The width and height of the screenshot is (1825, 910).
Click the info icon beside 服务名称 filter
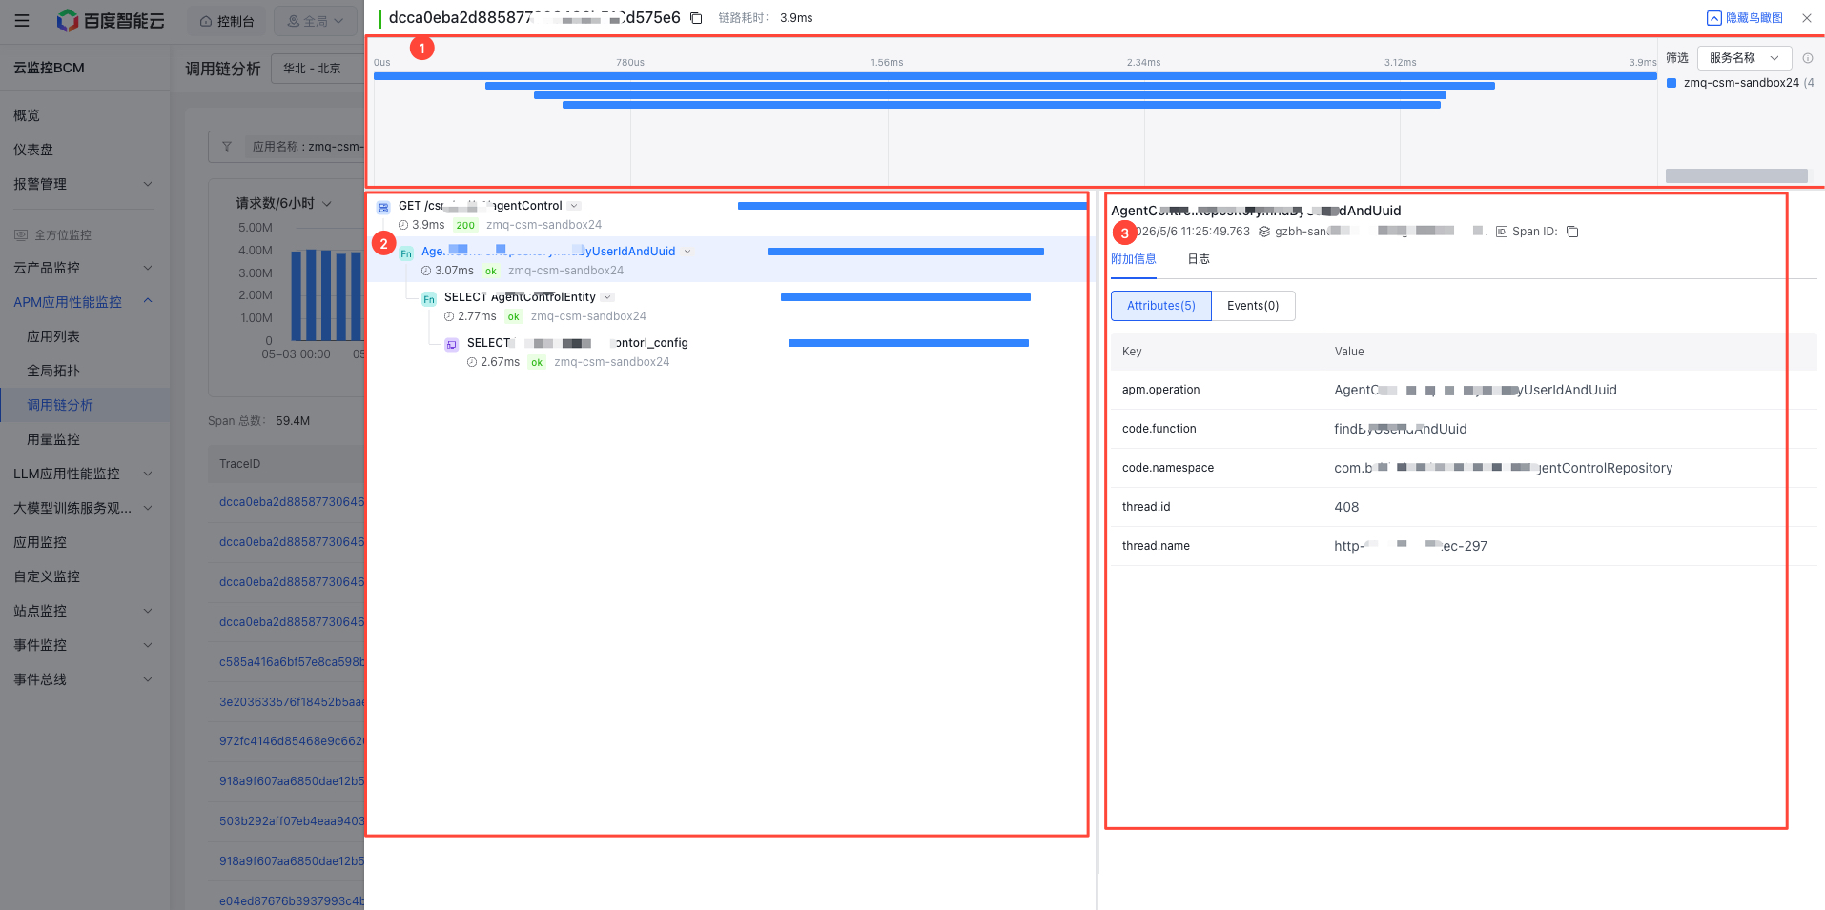point(1808,58)
